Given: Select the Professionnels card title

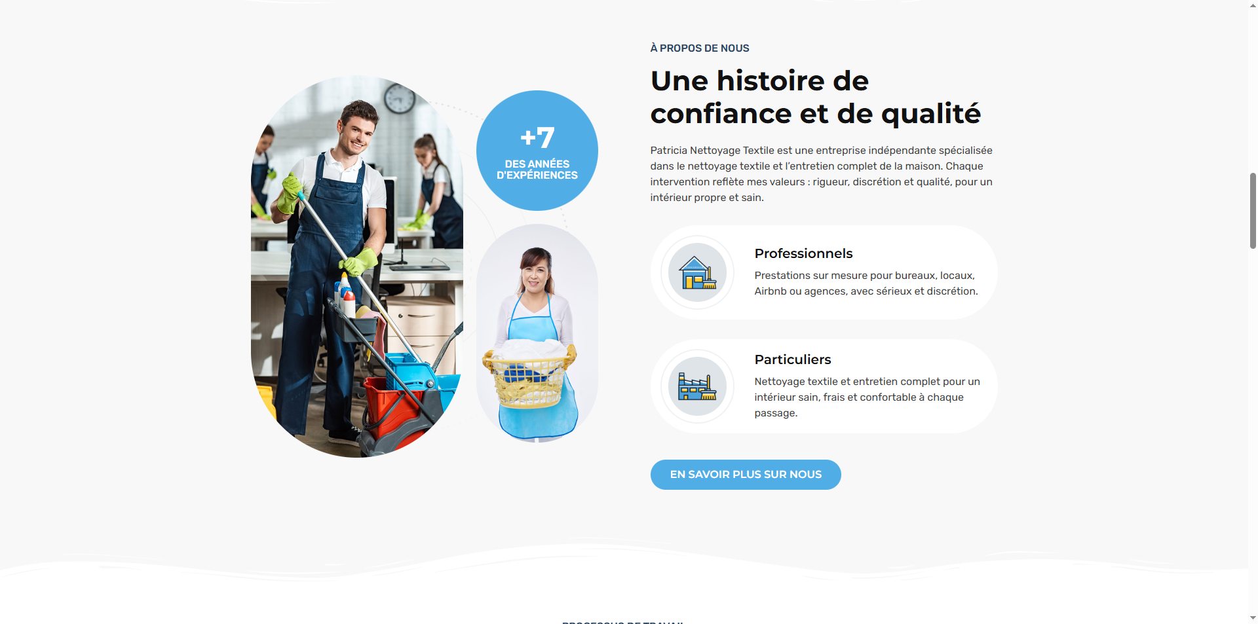Looking at the screenshot, I should (x=803, y=253).
